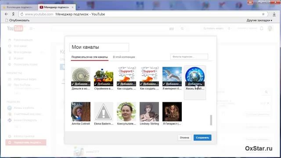Open the account avatar icon

click(270, 28)
